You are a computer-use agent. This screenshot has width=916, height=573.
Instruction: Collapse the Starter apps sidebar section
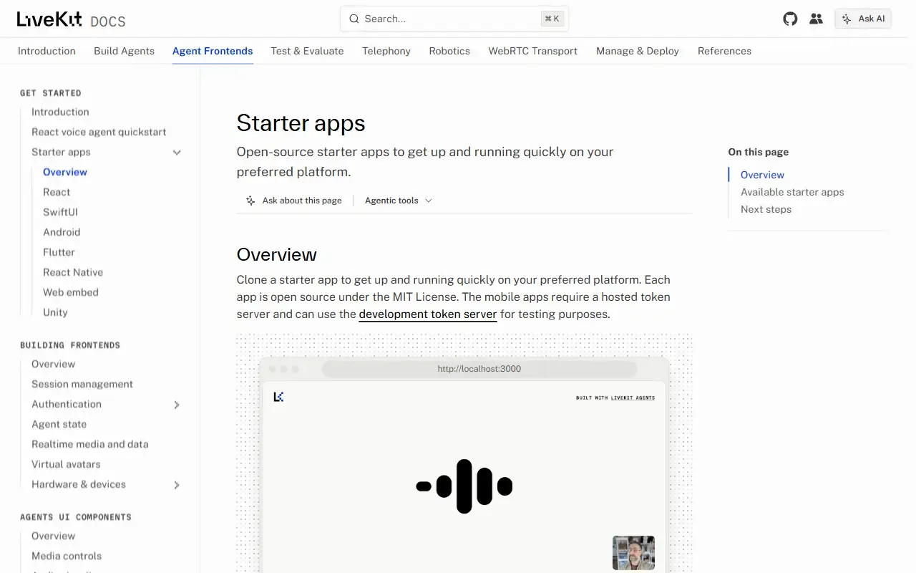(x=177, y=153)
